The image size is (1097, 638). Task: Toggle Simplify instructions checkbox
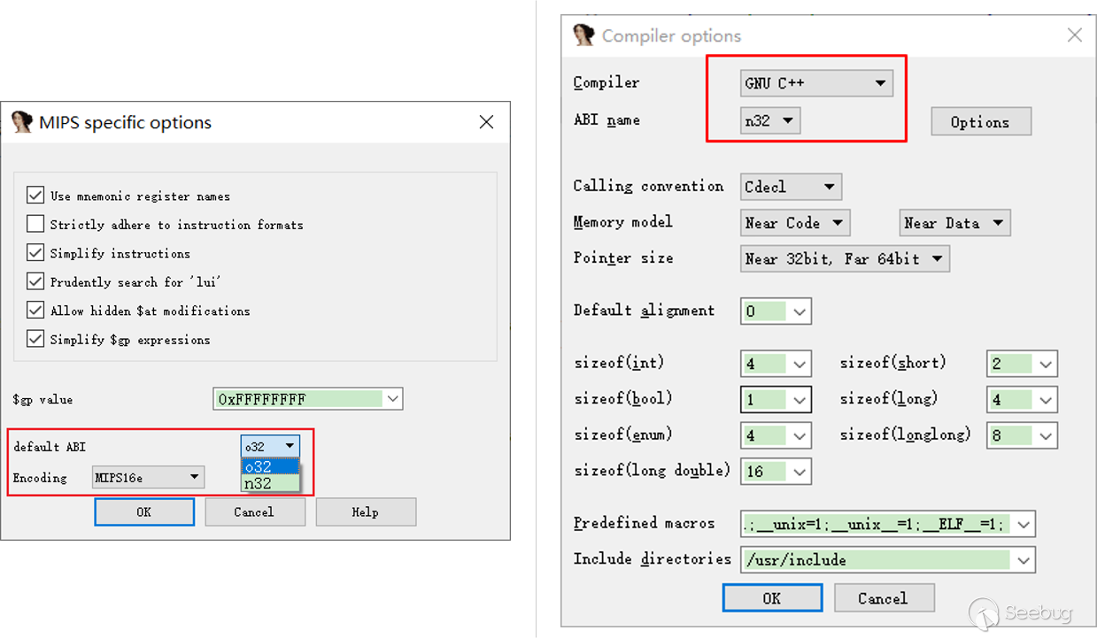tap(35, 253)
